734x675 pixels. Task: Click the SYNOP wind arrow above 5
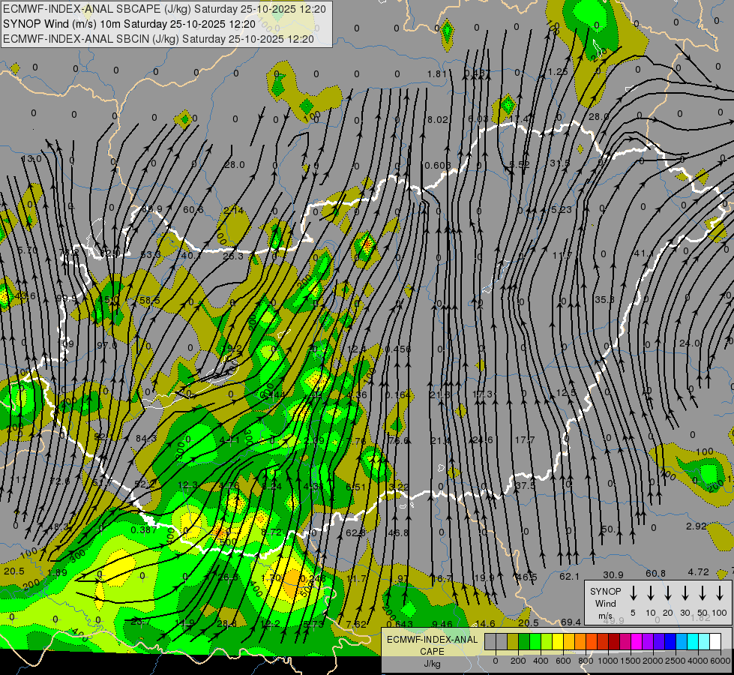point(633,593)
